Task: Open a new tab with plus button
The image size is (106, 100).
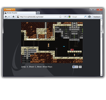Action: pyautogui.click(x=38, y=13)
